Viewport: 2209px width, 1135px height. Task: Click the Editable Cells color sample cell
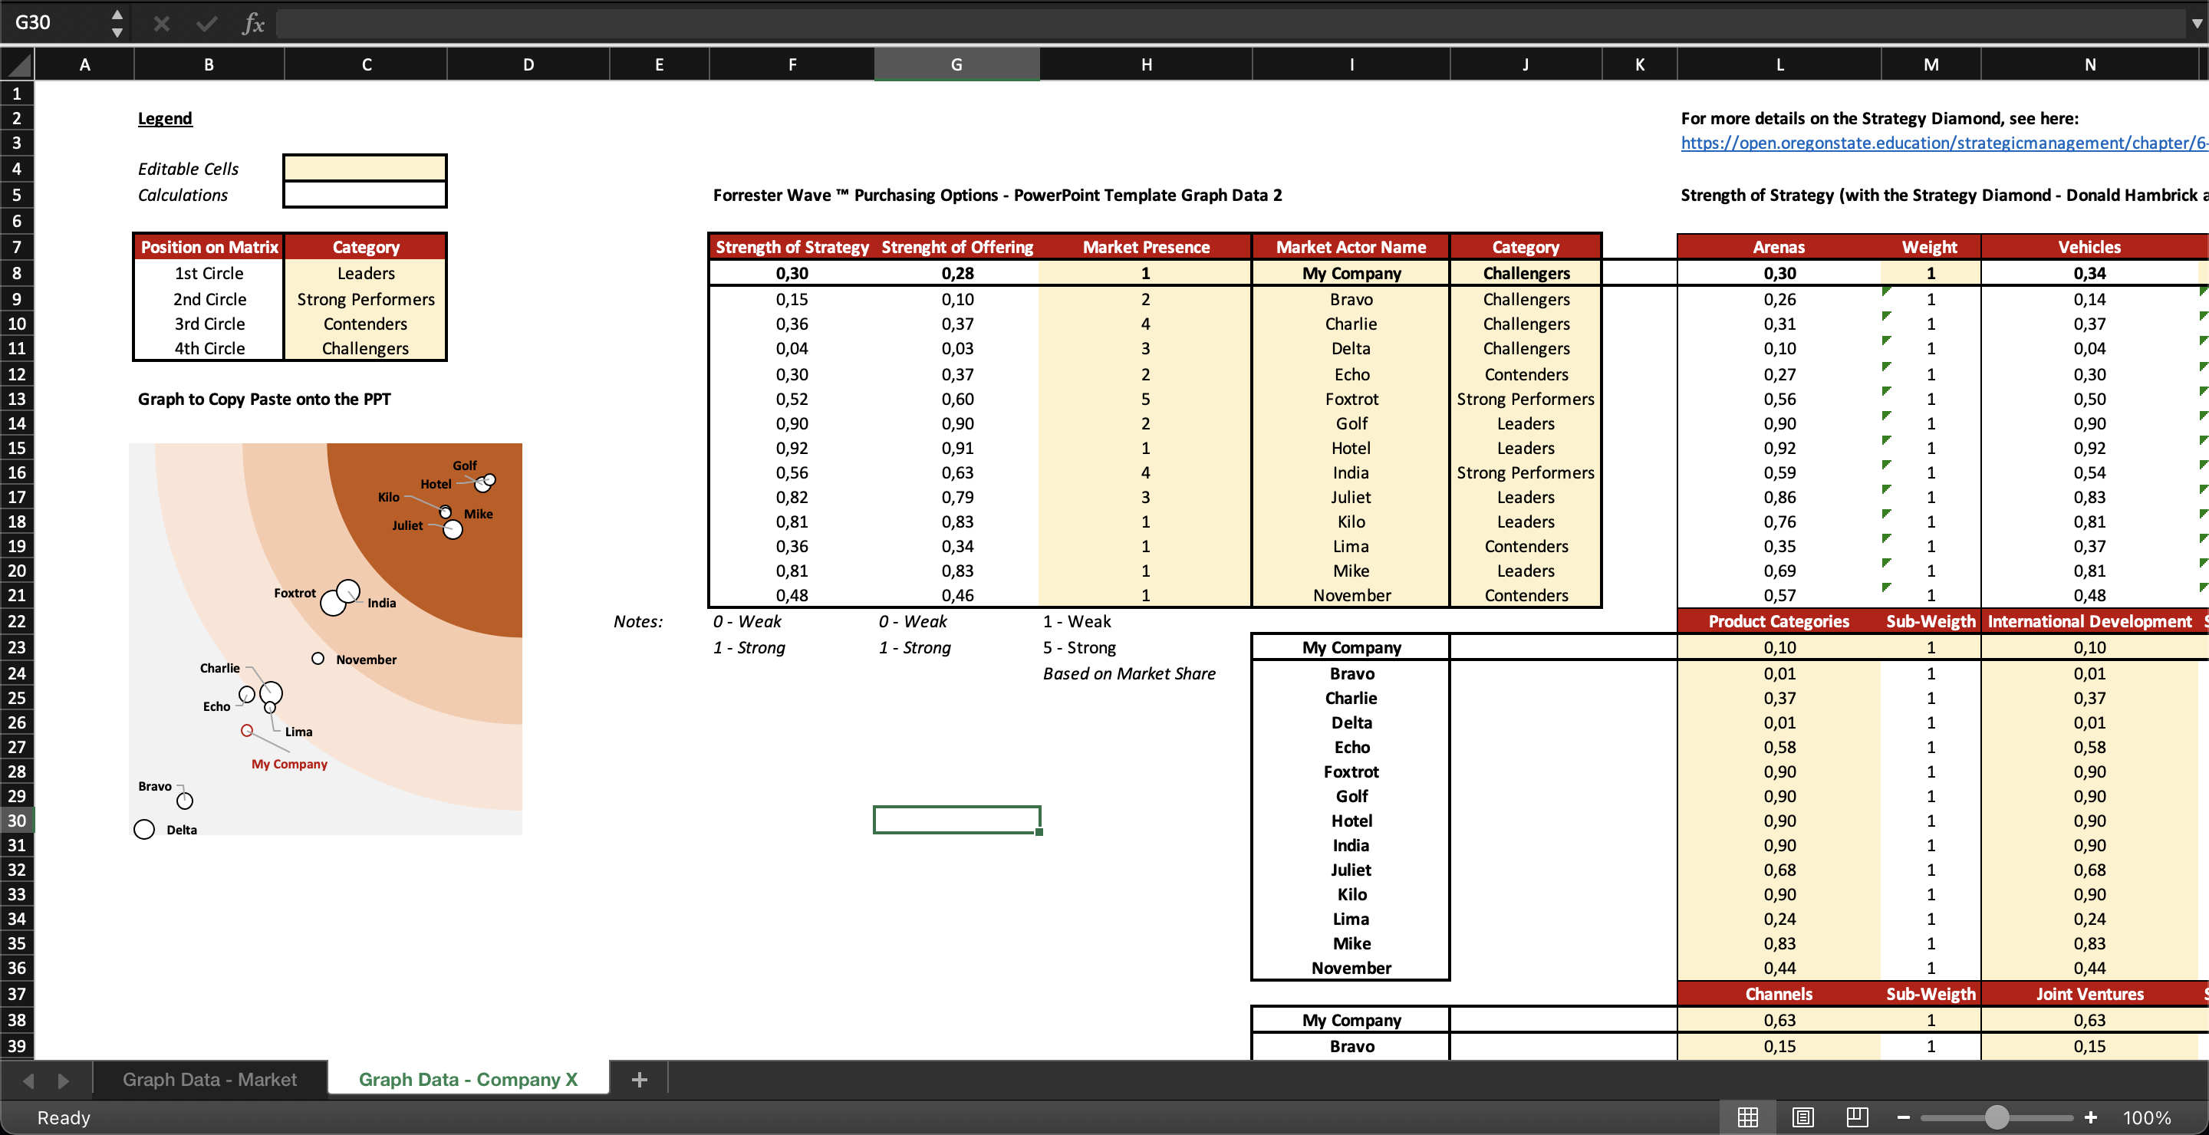tap(365, 168)
